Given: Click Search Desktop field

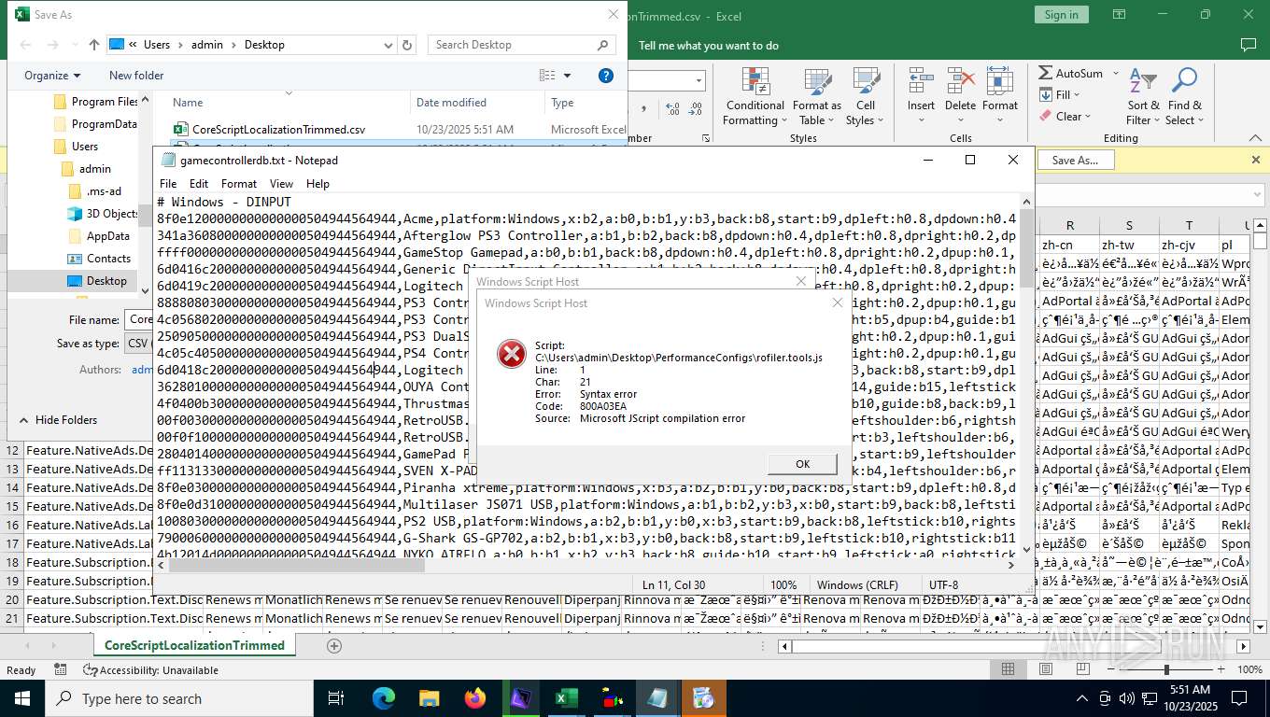Looking at the screenshot, I should tap(521, 44).
